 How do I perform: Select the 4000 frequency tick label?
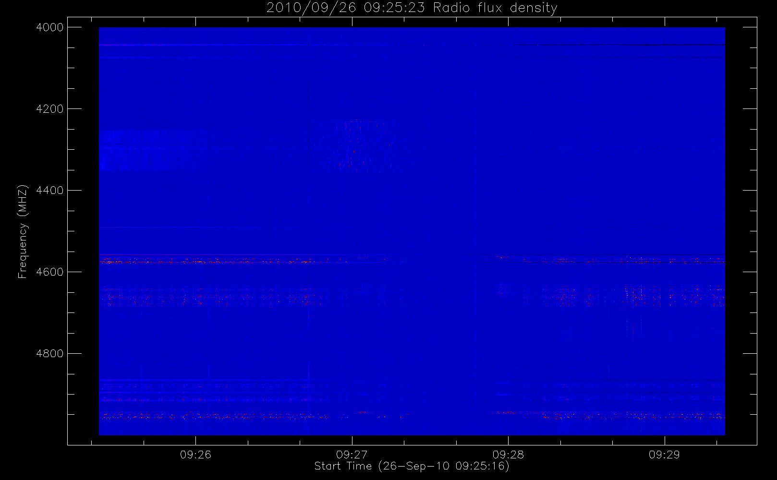[x=50, y=27]
